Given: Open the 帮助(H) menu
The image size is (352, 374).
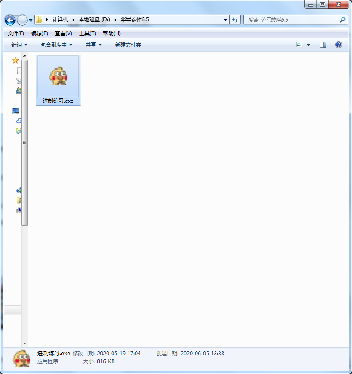Looking at the screenshot, I should point(112,33).
